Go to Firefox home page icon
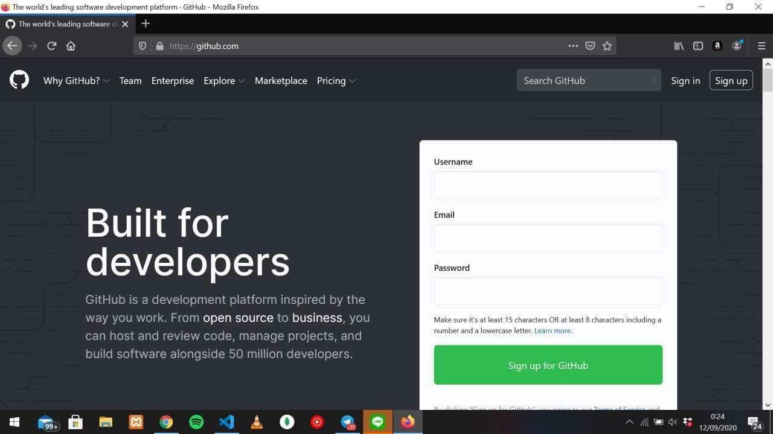This screenshot has width=773, height=434. coord(71,46)
